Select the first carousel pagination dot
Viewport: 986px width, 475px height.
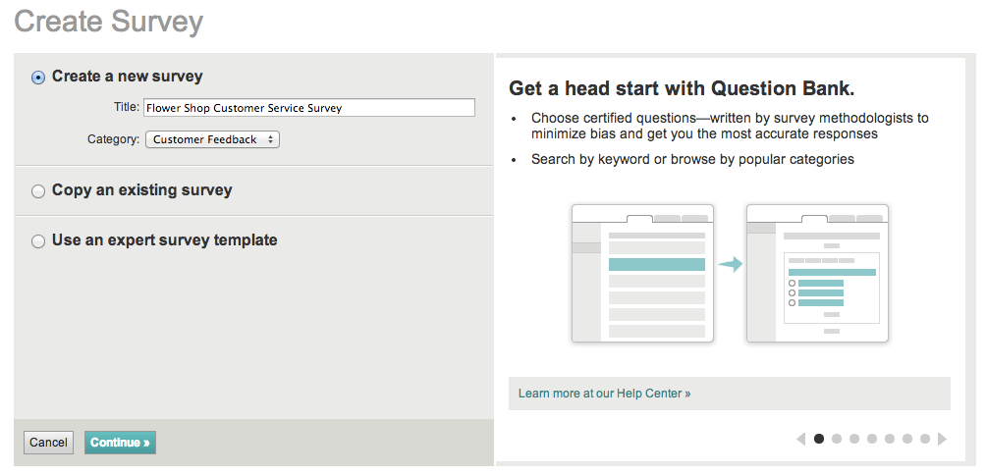(x=819, y=439)
